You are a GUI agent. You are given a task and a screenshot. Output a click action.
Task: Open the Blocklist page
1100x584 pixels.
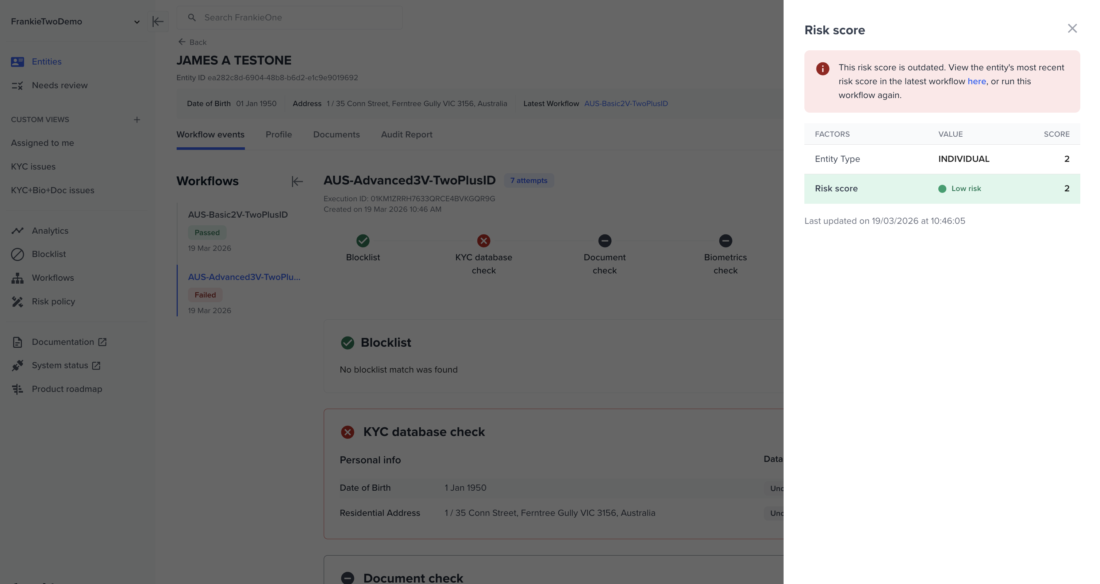[x=49, y=254]
